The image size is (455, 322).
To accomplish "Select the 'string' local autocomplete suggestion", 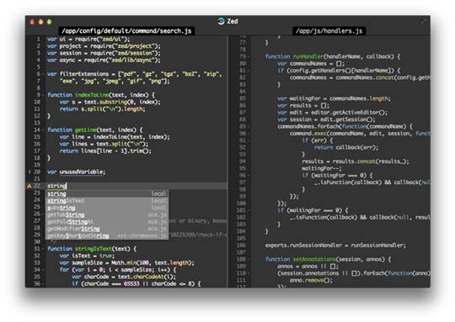I will pyautogui.click(x=107, y=193).
